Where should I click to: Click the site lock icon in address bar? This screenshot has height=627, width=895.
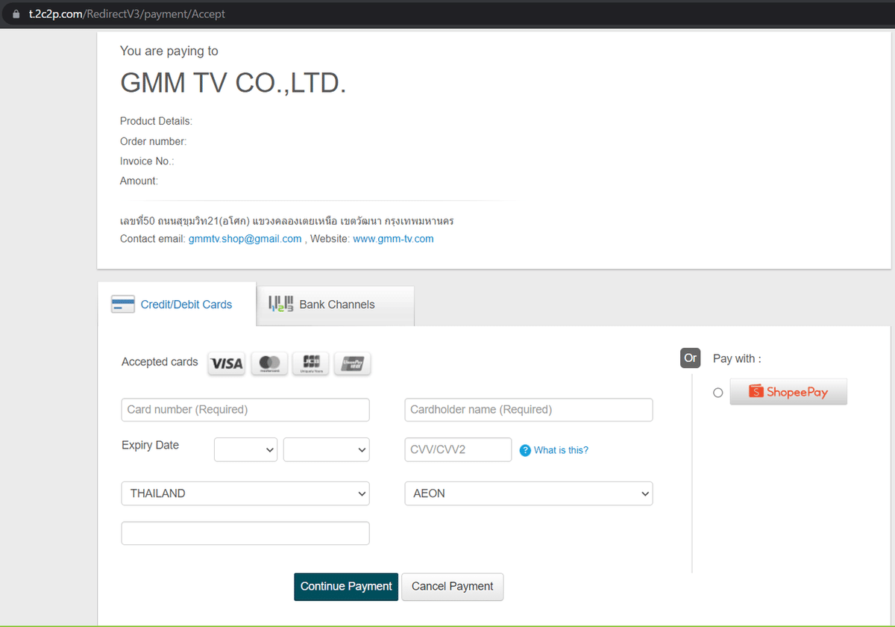click(x=16, y=13)
